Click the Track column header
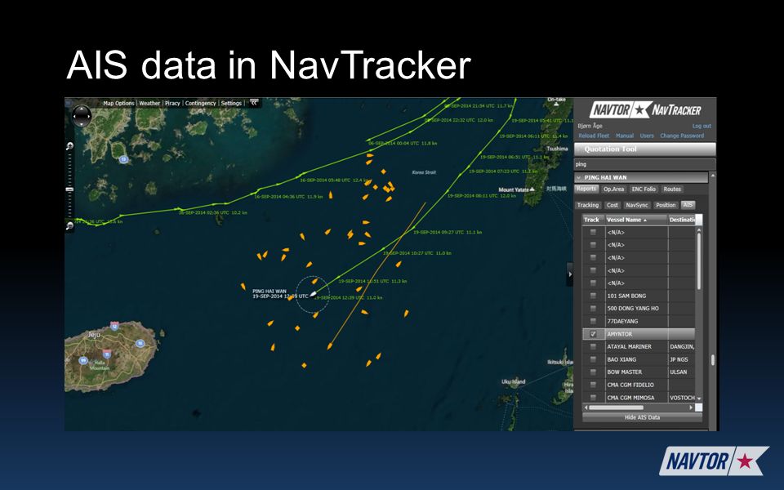Image resolution: width=784 pixels, height=490 pixels. [x=593, y=220]
